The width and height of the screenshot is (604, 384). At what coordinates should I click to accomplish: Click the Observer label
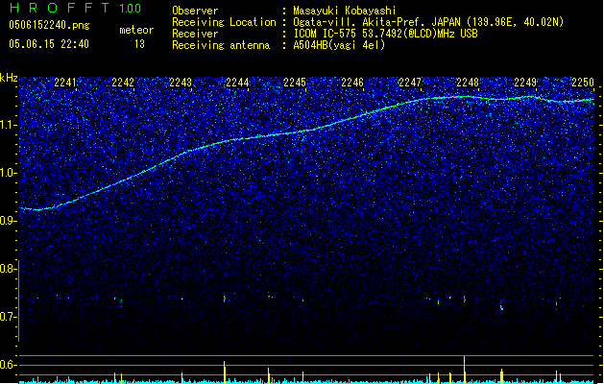[195, 11]
